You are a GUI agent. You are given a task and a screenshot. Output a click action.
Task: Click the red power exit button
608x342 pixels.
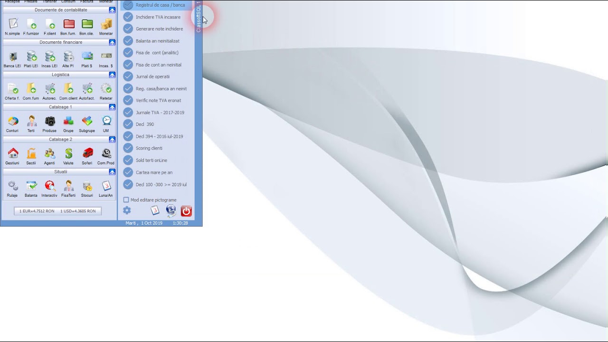(186, 211)
